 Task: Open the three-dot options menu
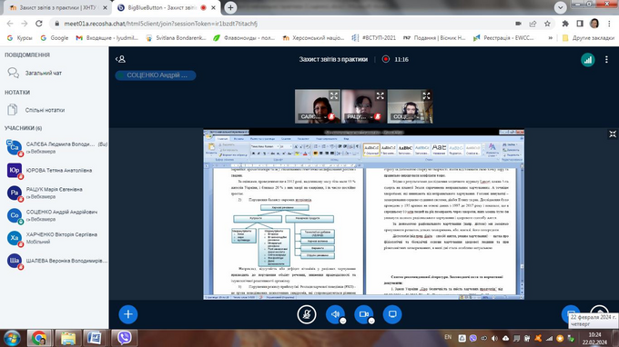click(606, 59)
